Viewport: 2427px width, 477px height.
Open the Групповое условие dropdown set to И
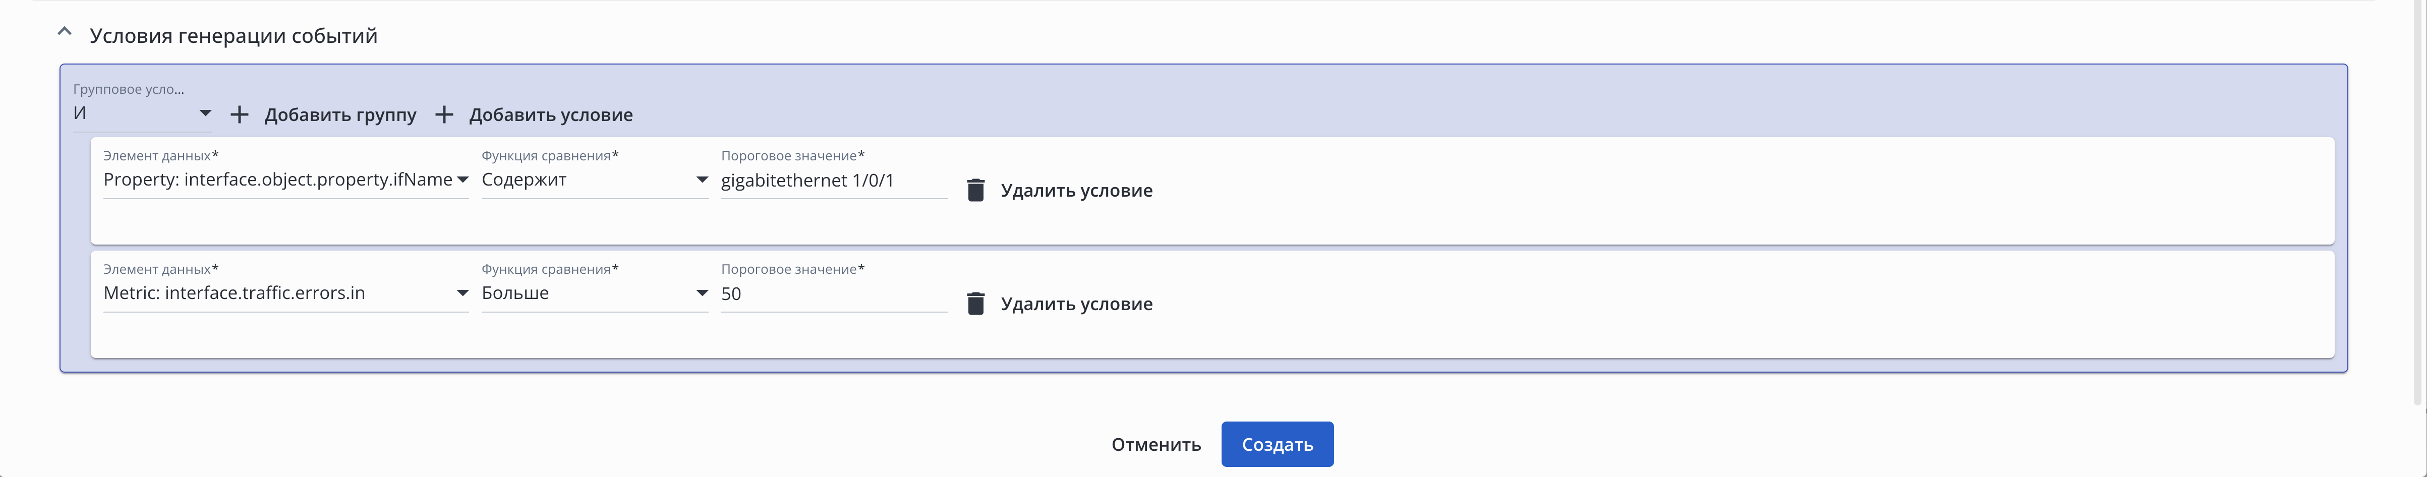(x=141, y=113)
